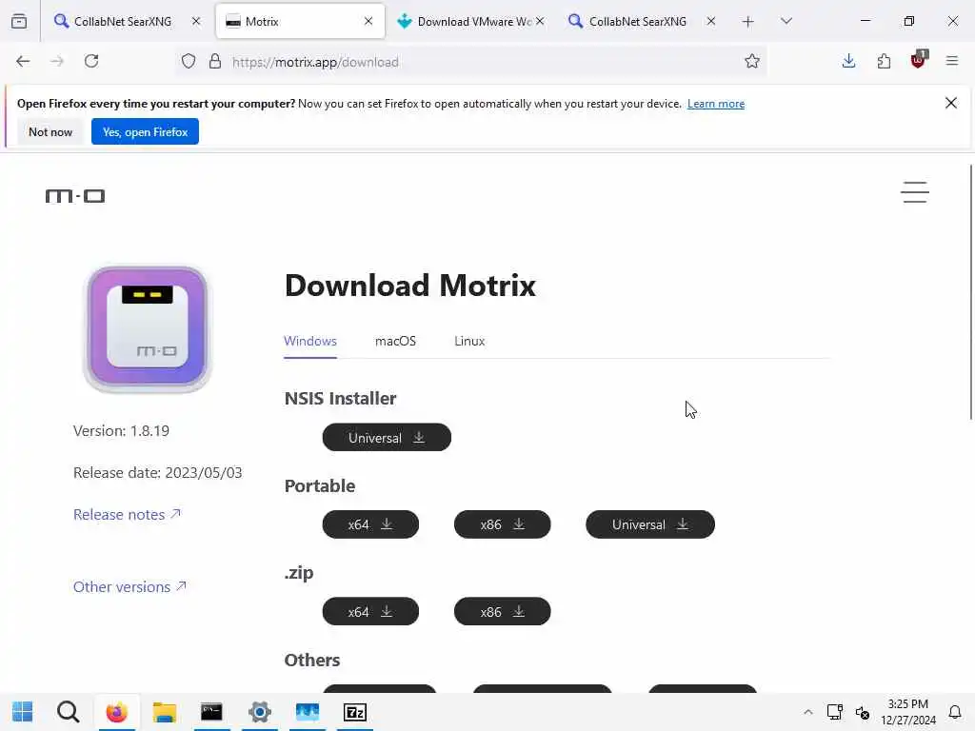
Task: Open tracking protection shield icon
Action: click(x=189, y=61)
